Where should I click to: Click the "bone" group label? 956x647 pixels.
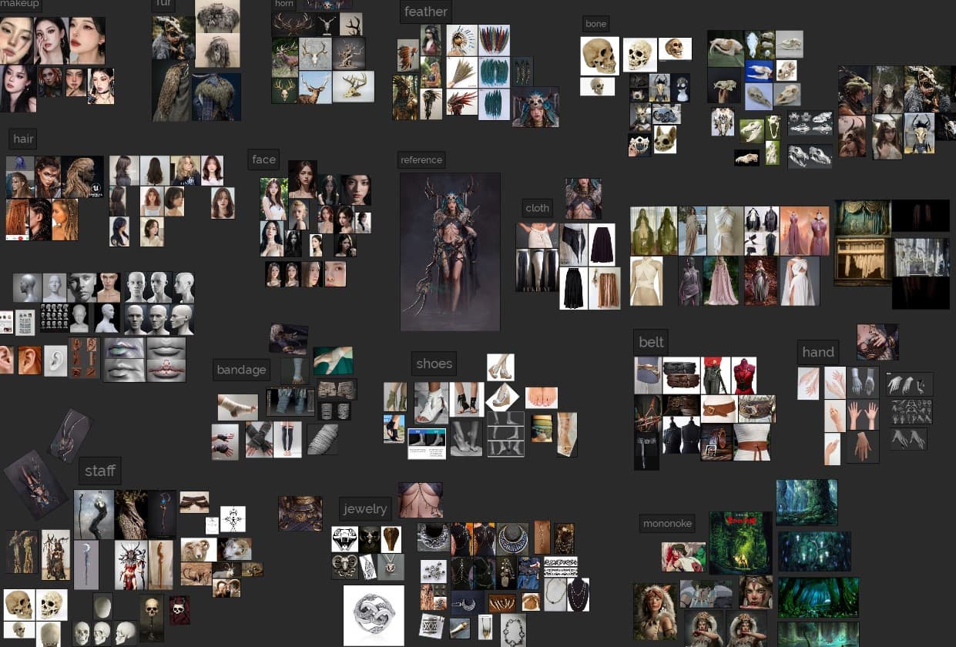click(x=595, y=24)
